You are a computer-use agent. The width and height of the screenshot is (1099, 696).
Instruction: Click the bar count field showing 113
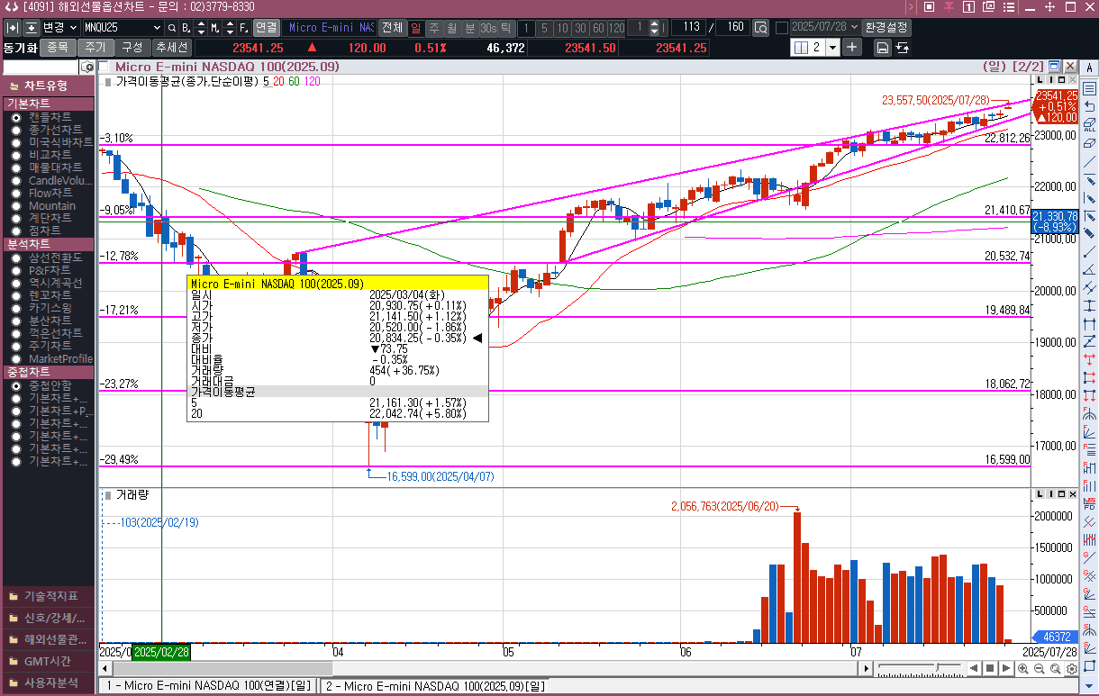pos(689,27)
